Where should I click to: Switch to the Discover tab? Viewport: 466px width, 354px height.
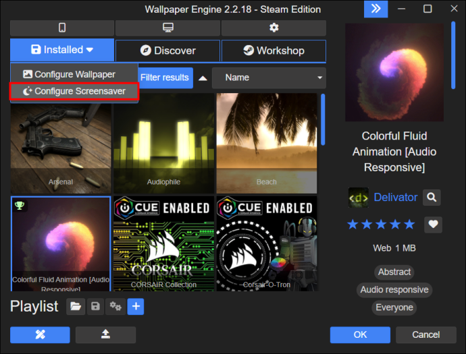click(x=168, y=51)
